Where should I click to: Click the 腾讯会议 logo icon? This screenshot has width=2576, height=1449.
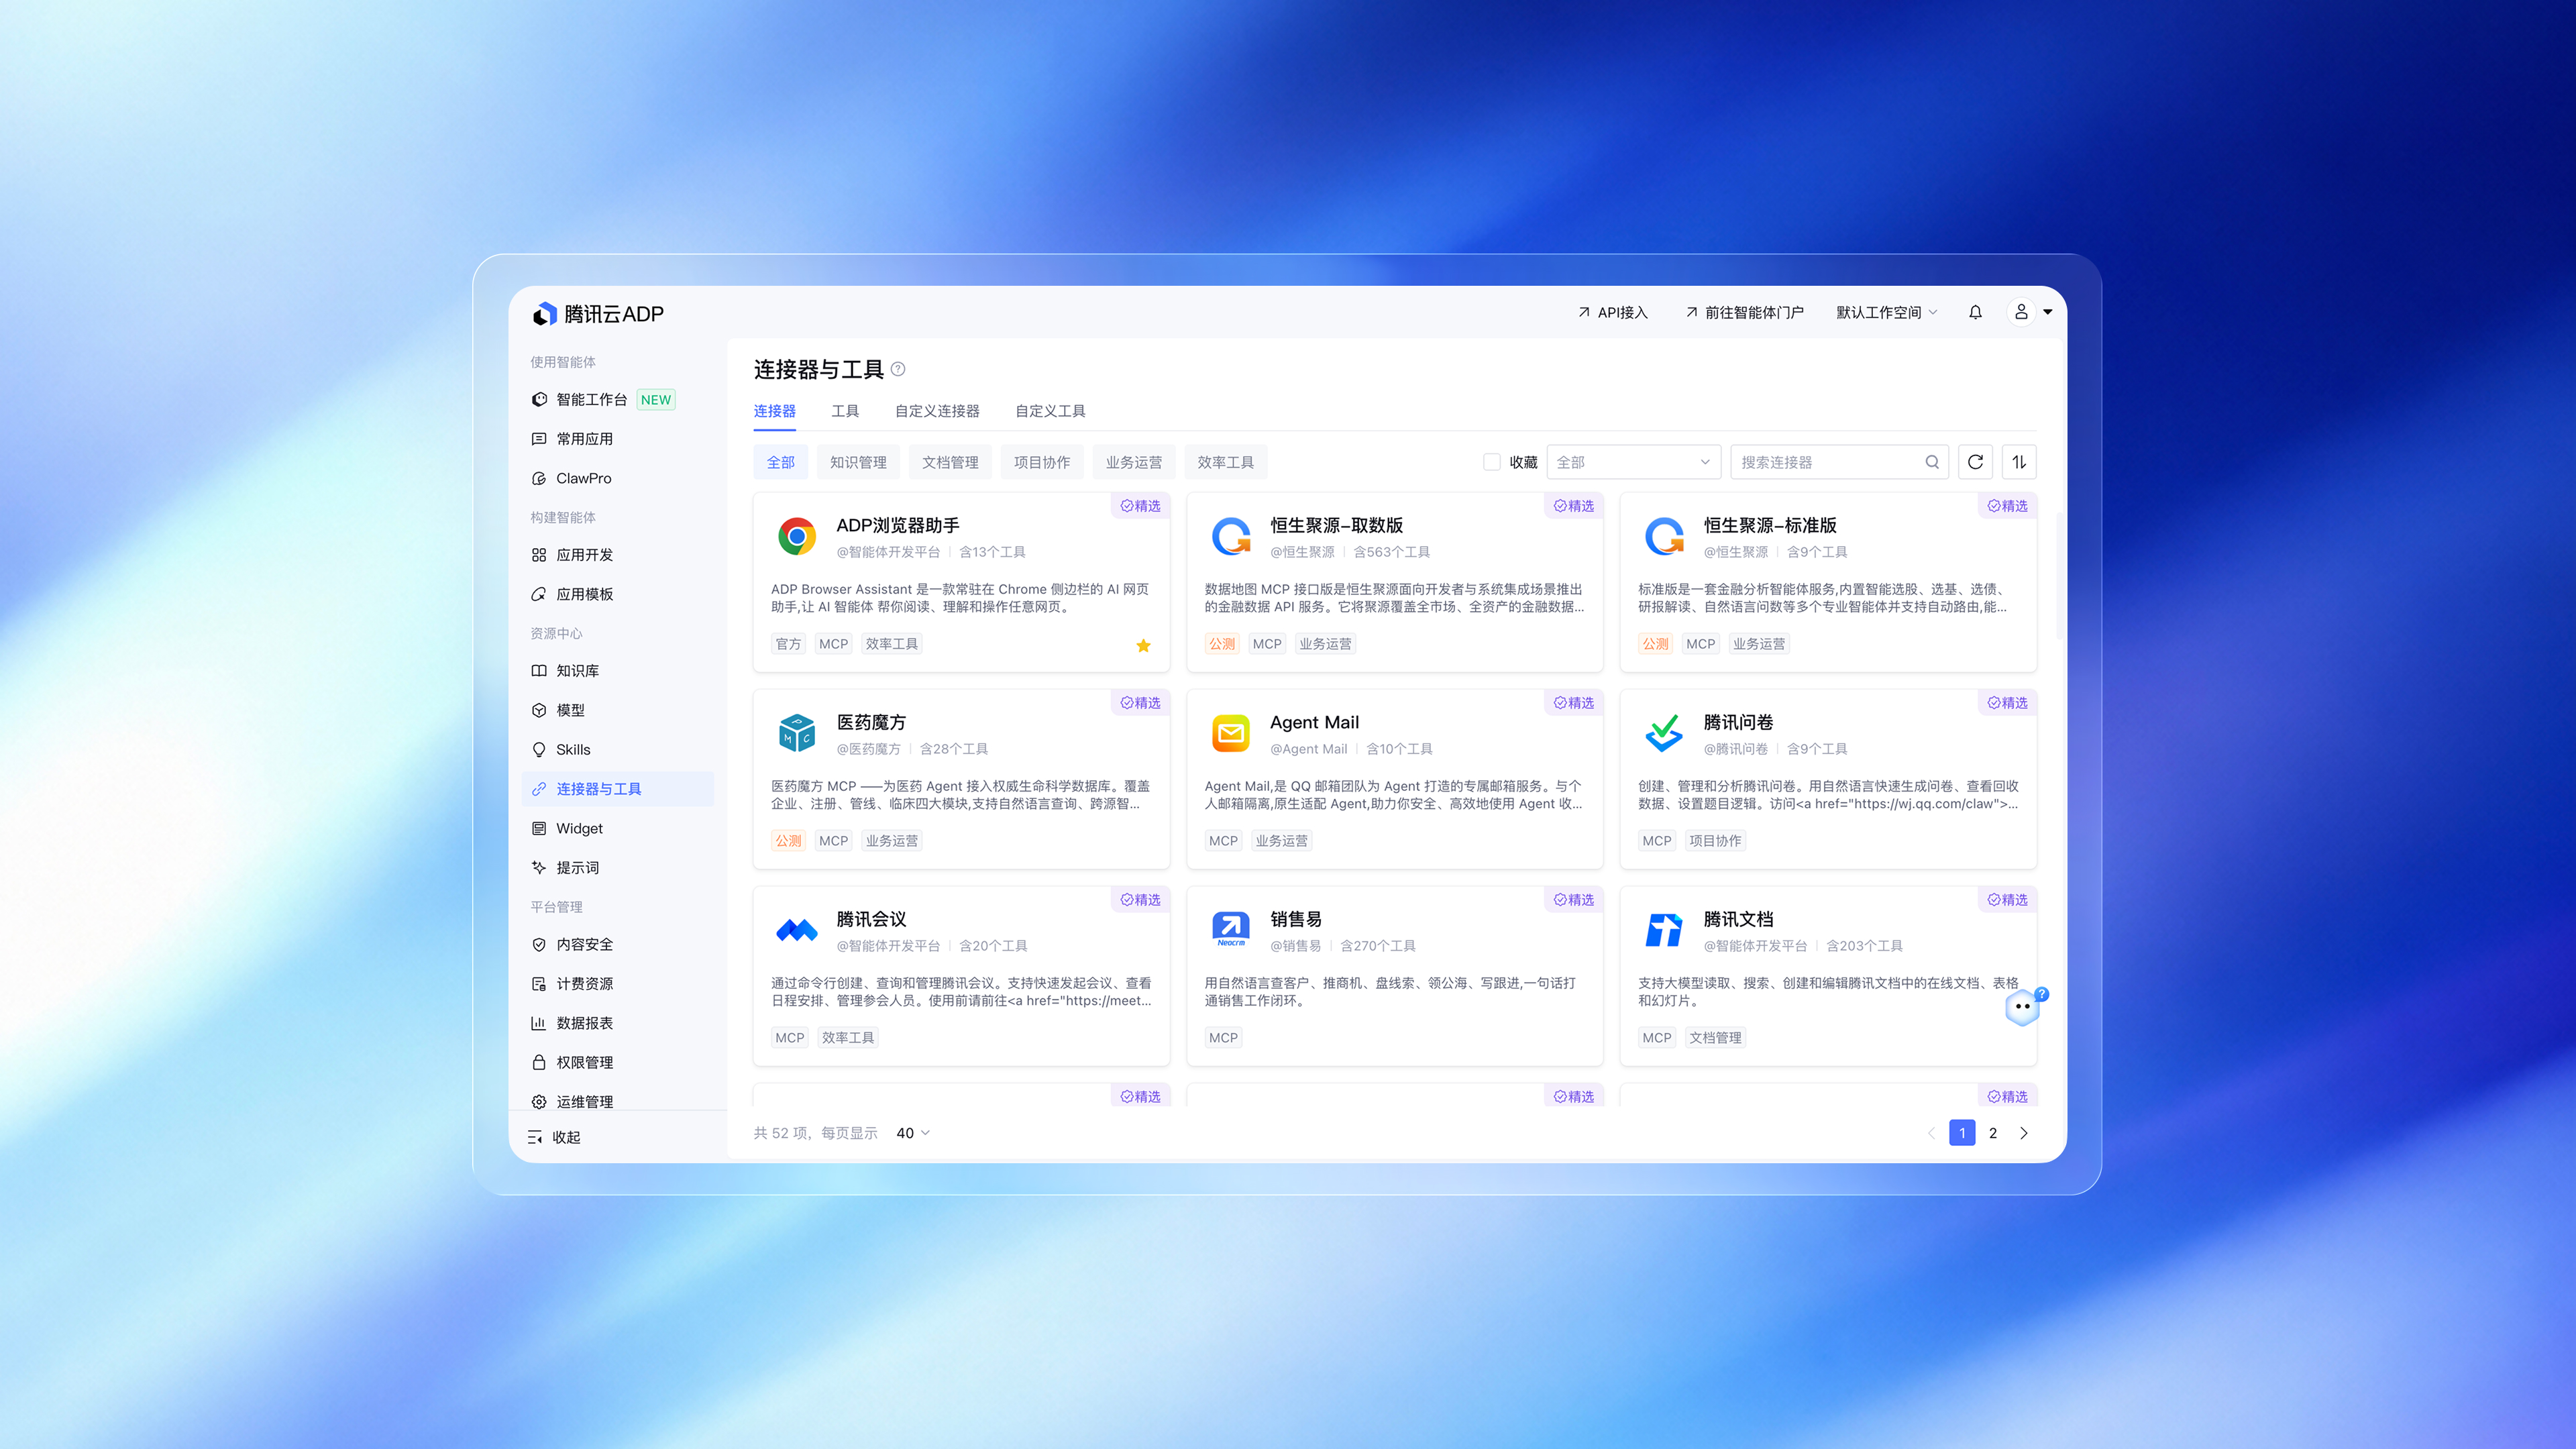point(797,931)
